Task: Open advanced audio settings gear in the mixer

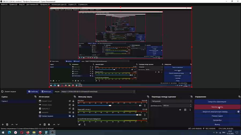Action: click(x=80, y=124)
